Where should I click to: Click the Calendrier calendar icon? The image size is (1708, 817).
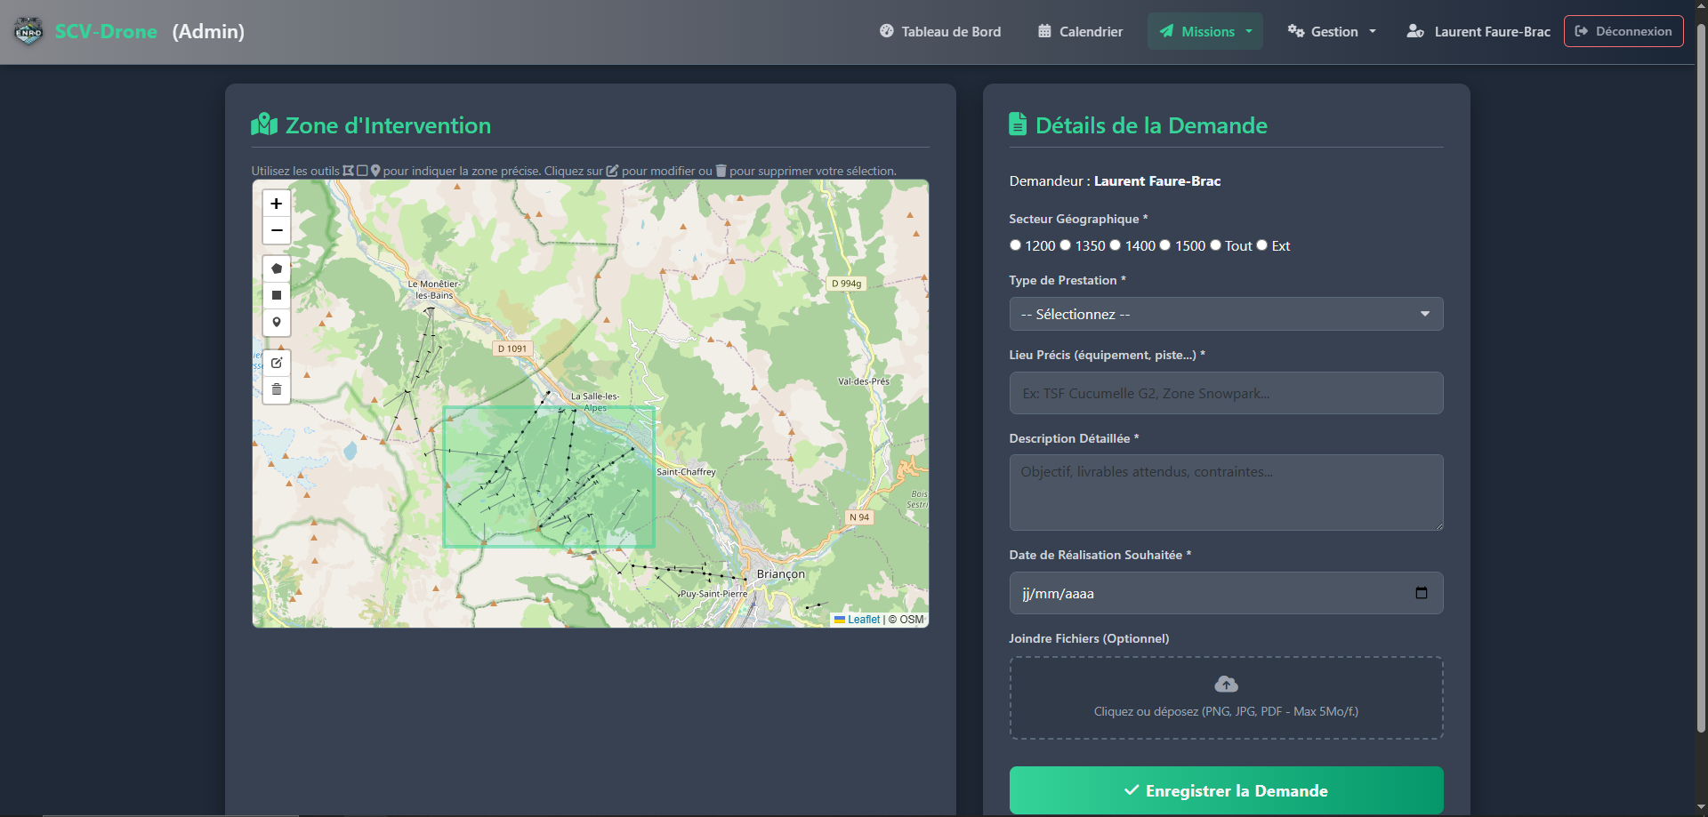[1044, 31]
